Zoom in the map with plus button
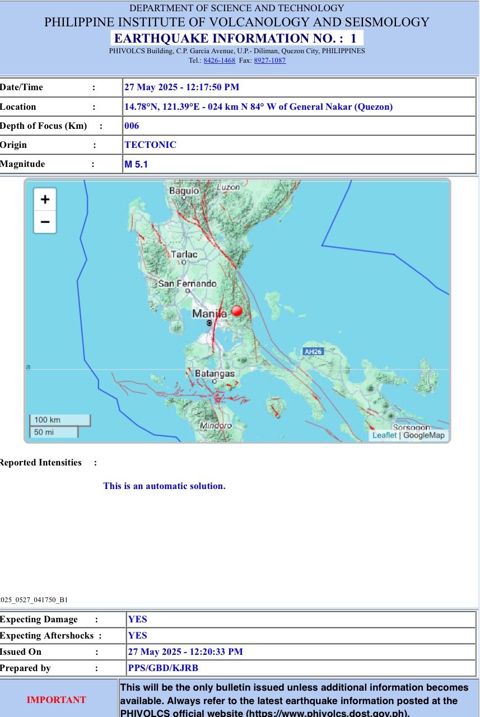The height and width of the screenshot is (717, 480). click(x=45, y=199)
